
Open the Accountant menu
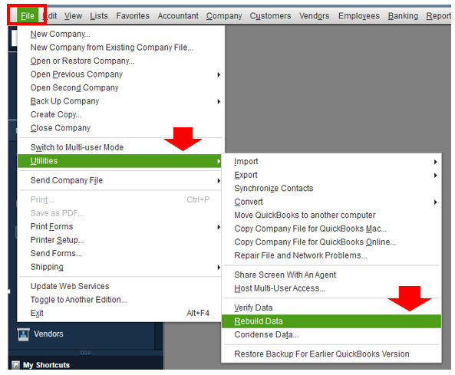178,15
